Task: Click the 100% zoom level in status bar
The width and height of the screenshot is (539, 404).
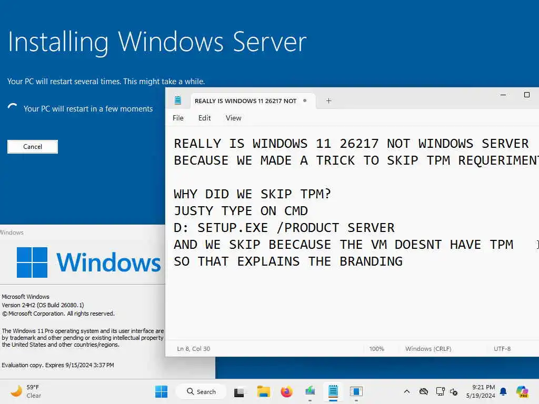Action: pos(377,349)
